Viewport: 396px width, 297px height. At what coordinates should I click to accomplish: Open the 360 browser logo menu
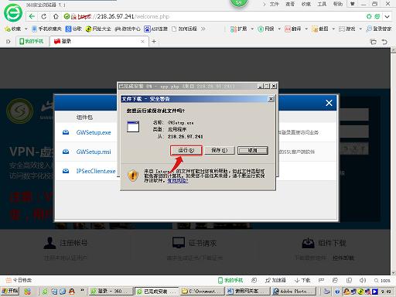pyautogui.click(x=12, y=13)
